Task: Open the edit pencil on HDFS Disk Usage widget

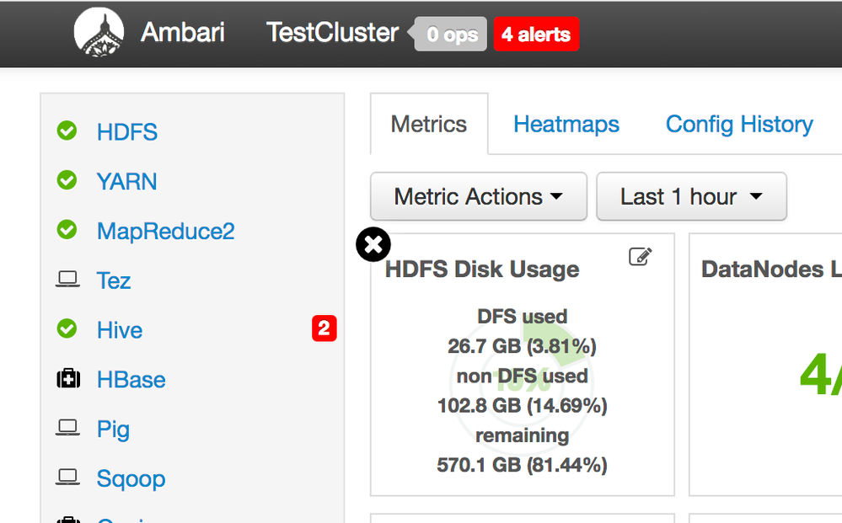Action: pyautogui.click(x=641, y=256)
